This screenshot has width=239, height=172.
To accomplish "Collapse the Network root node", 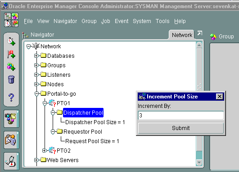I will pos(28,46).
